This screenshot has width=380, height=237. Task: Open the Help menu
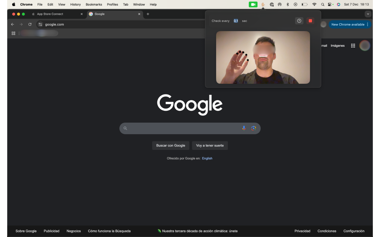[x=153, y=4]
